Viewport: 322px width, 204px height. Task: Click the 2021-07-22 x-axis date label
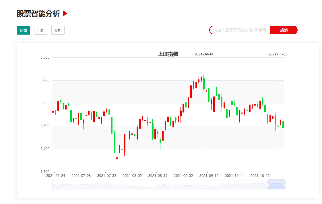(106, 176)
